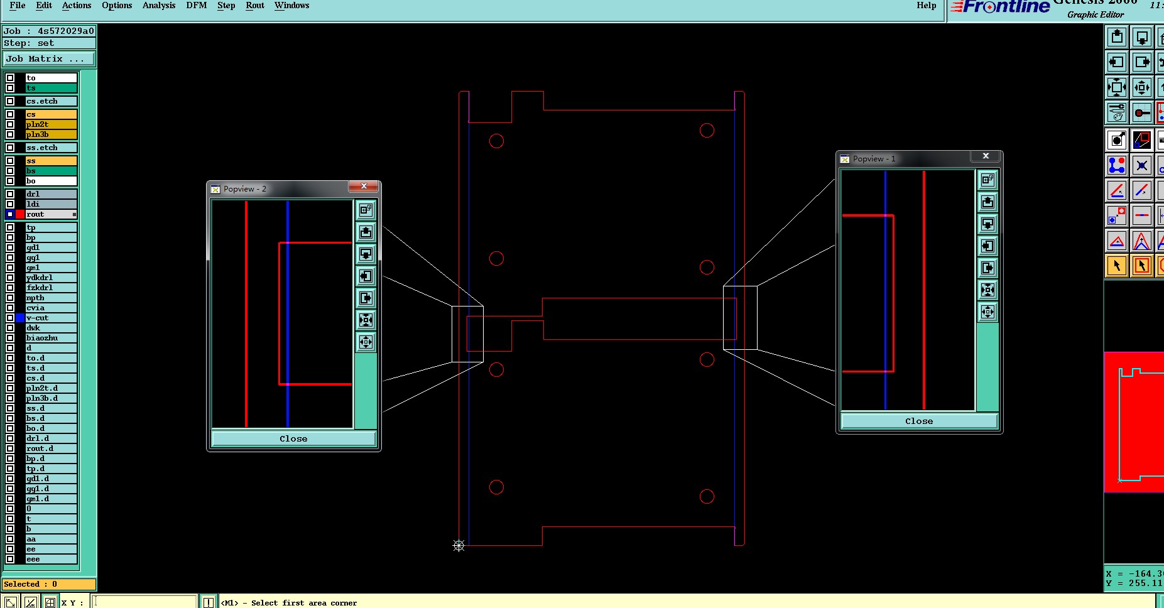
Task: Click the blue v-cut layer color swatch
Action: 20,318
